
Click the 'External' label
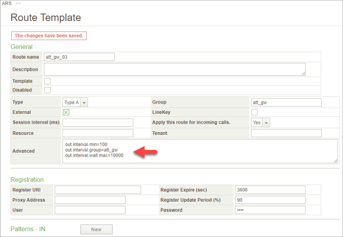coord(21,112)
